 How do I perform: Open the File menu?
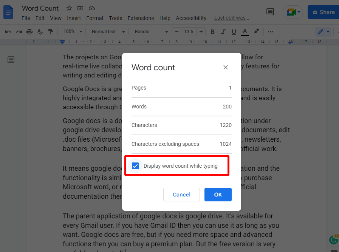point(26,18)
